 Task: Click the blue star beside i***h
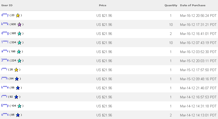(17, 79)
